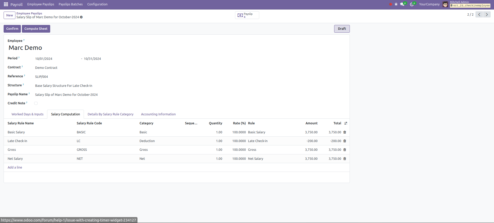
Task: Go to the previous record arrow
Action: [479, 15]
